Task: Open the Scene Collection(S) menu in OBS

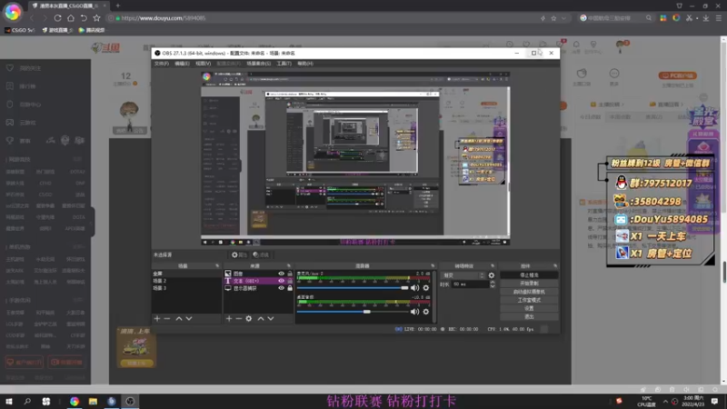Action: 259,64
